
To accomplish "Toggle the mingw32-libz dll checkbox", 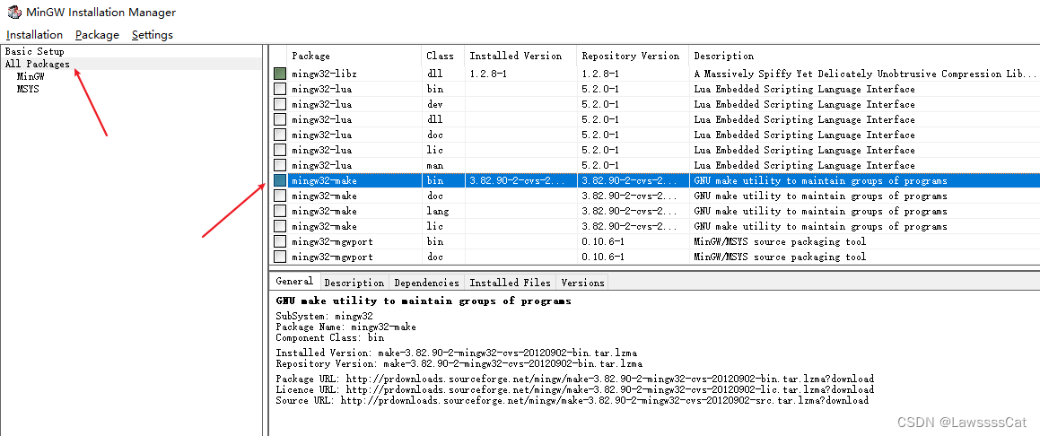I will [280, 74].
